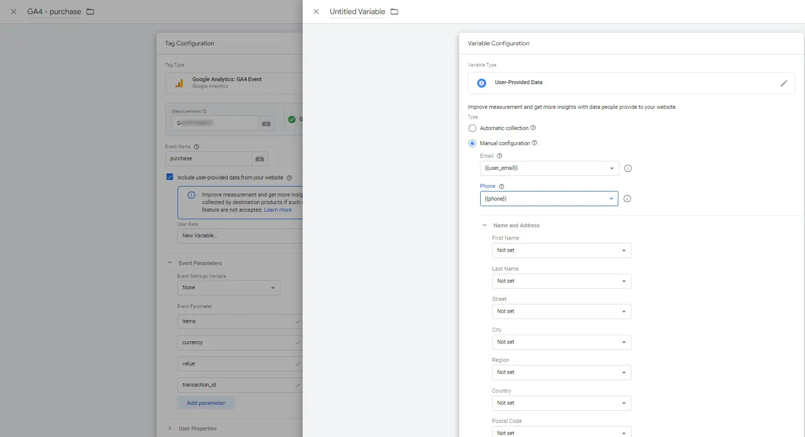This screenshot has width=805, height=437.
Task: Open the Event Settings Variable dropdown
Action: coord(228,288)
